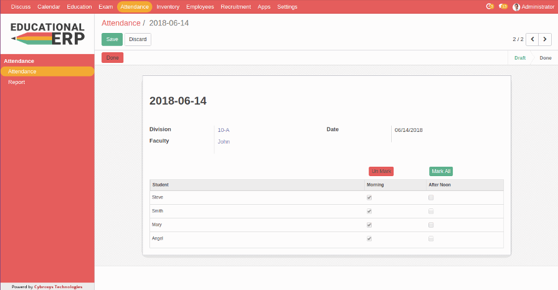Image resolution: width=558 pixels, height=290 pixels.
Task: Toggle Mary's Morning attendance checkbox
Action: pyautogui.click(x=369, y=225)
